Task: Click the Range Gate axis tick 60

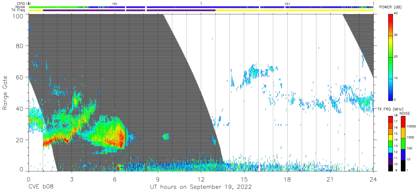Action: [20, 77]
